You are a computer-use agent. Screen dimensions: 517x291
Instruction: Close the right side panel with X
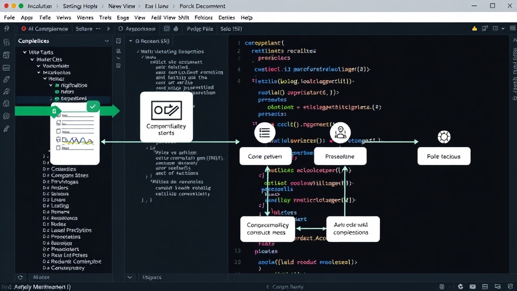(514, 40)
